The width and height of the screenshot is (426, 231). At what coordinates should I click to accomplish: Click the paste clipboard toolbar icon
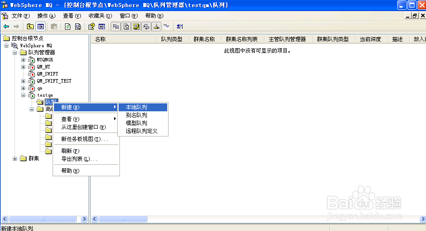click(54, 27)
